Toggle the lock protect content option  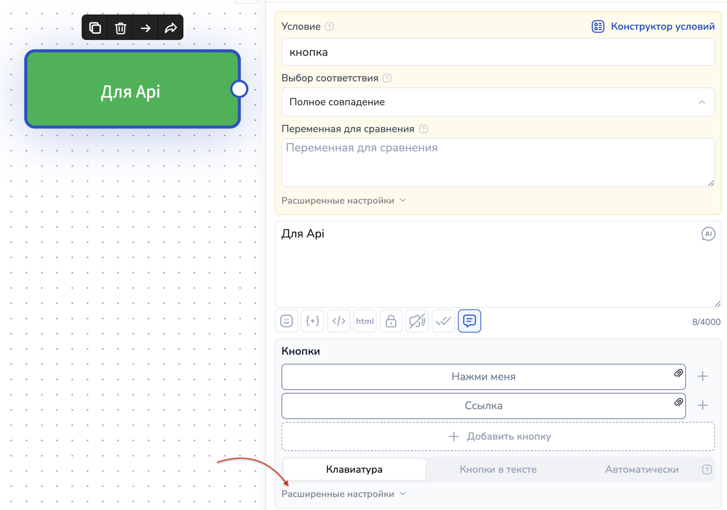(391, 321)
